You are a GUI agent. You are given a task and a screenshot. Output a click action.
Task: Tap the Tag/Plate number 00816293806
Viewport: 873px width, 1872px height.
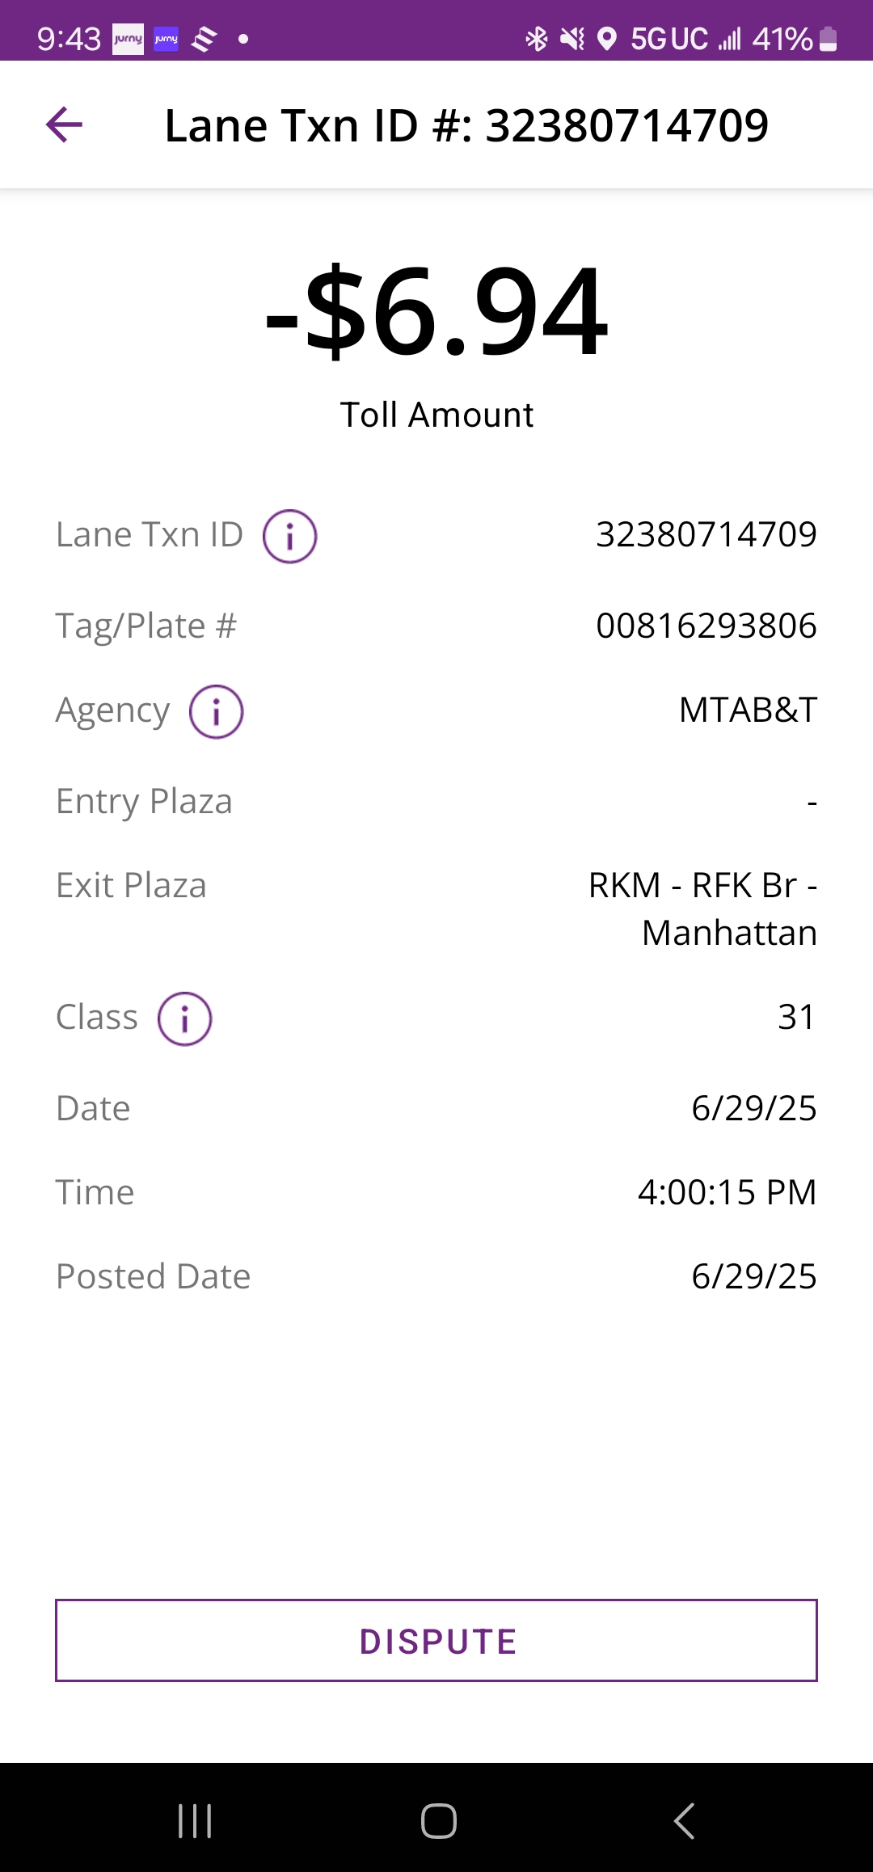click(706, 626)
